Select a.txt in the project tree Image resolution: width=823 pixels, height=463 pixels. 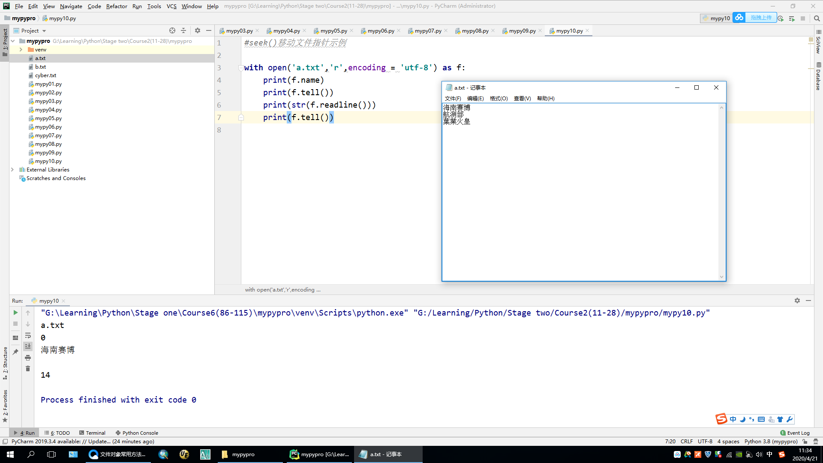(x=40, y=58)
